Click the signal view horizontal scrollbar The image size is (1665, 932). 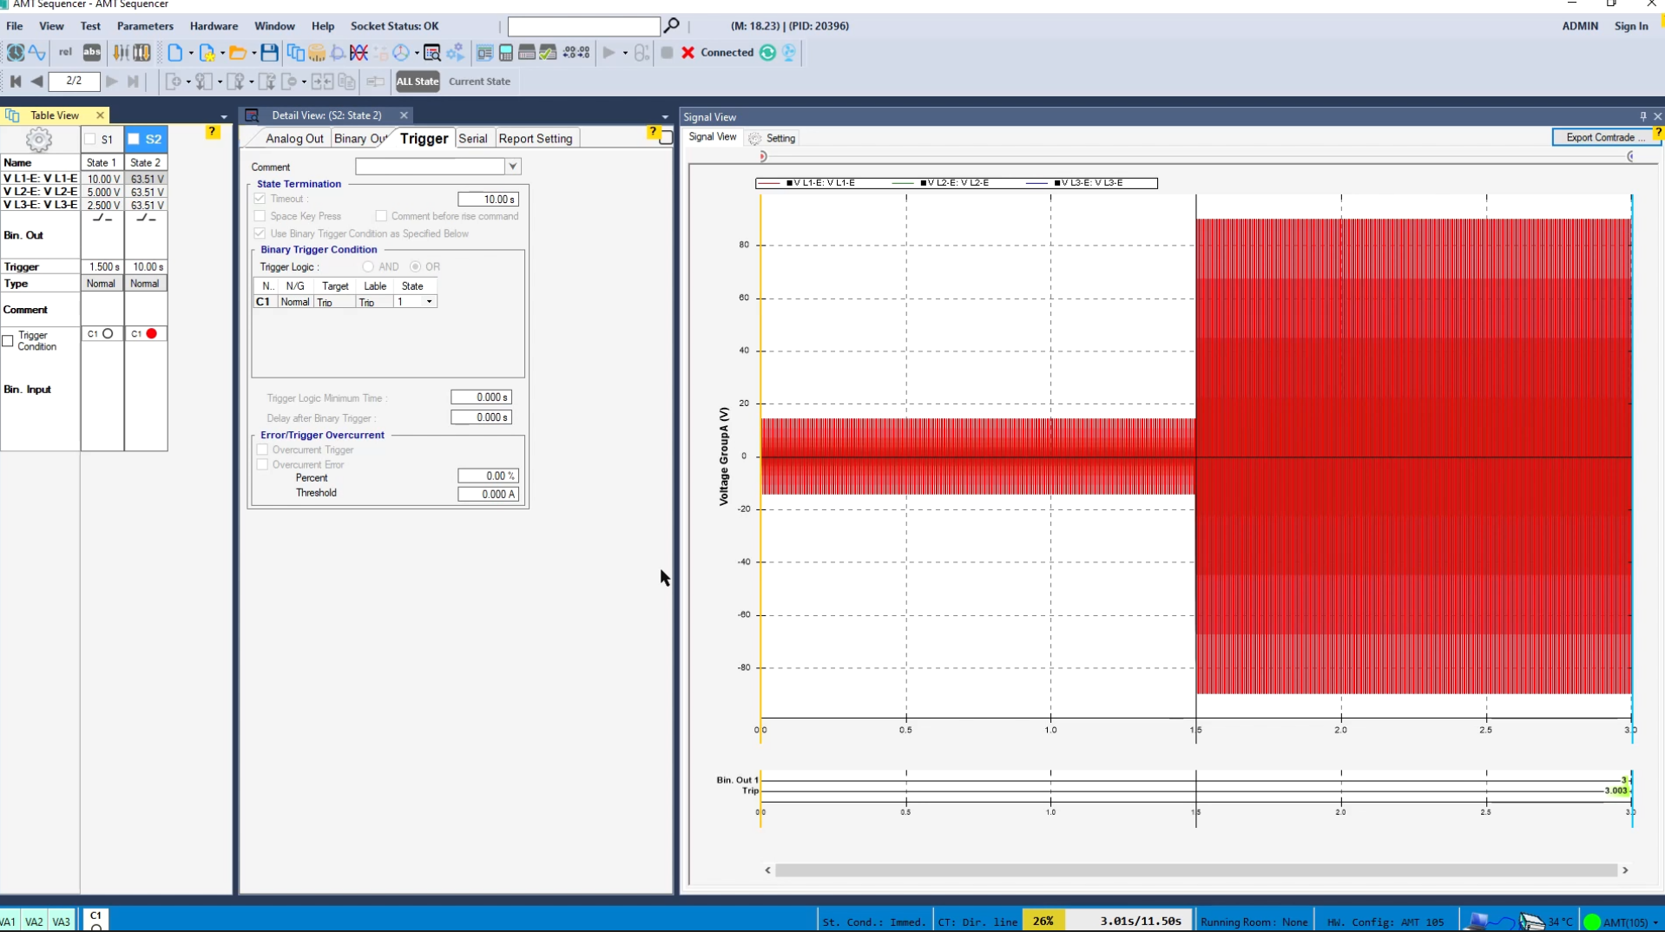pos(1195,870)
